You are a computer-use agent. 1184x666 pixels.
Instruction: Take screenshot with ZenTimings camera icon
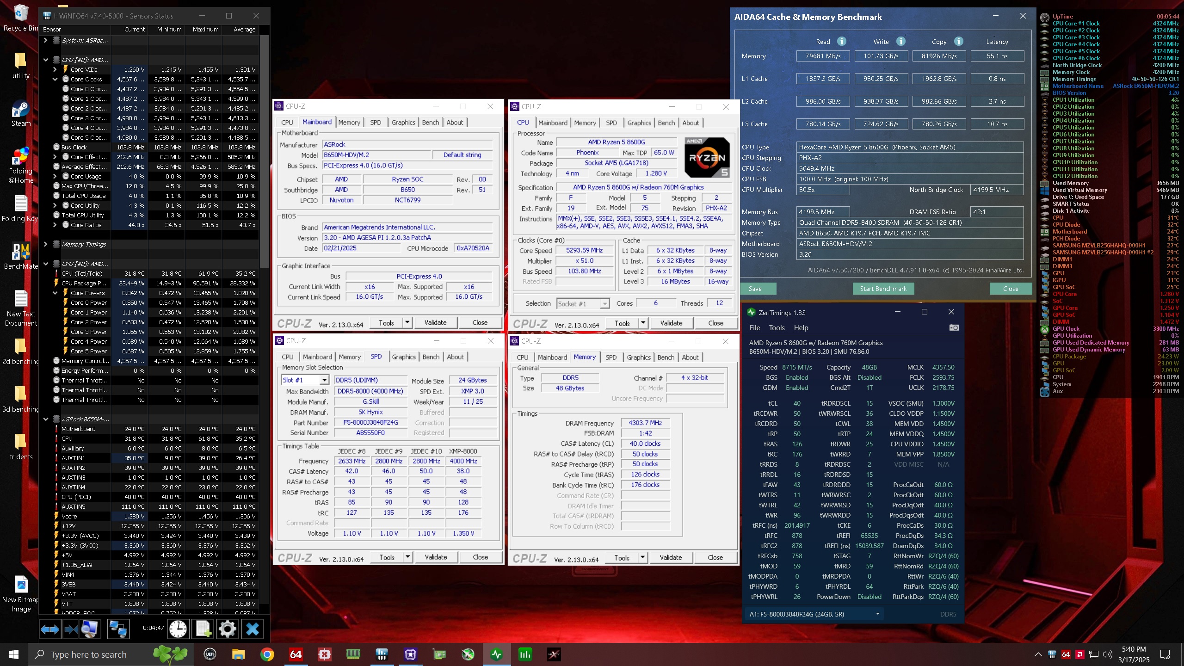tap(954, 327)
